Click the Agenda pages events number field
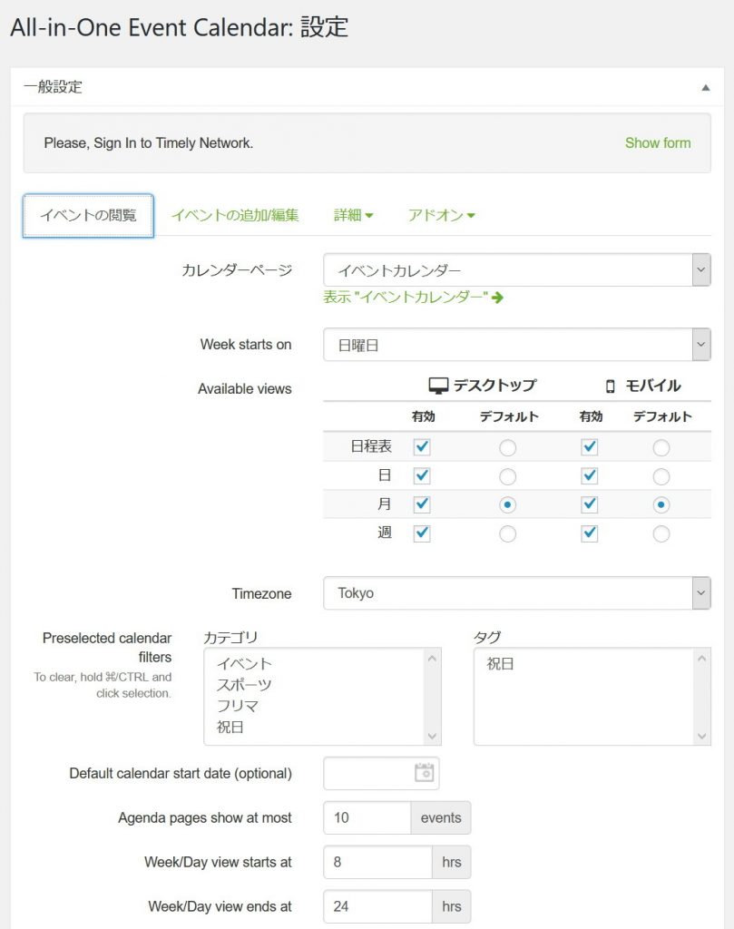The width and height of the screenshot is (734, 929). pos(367,817)
